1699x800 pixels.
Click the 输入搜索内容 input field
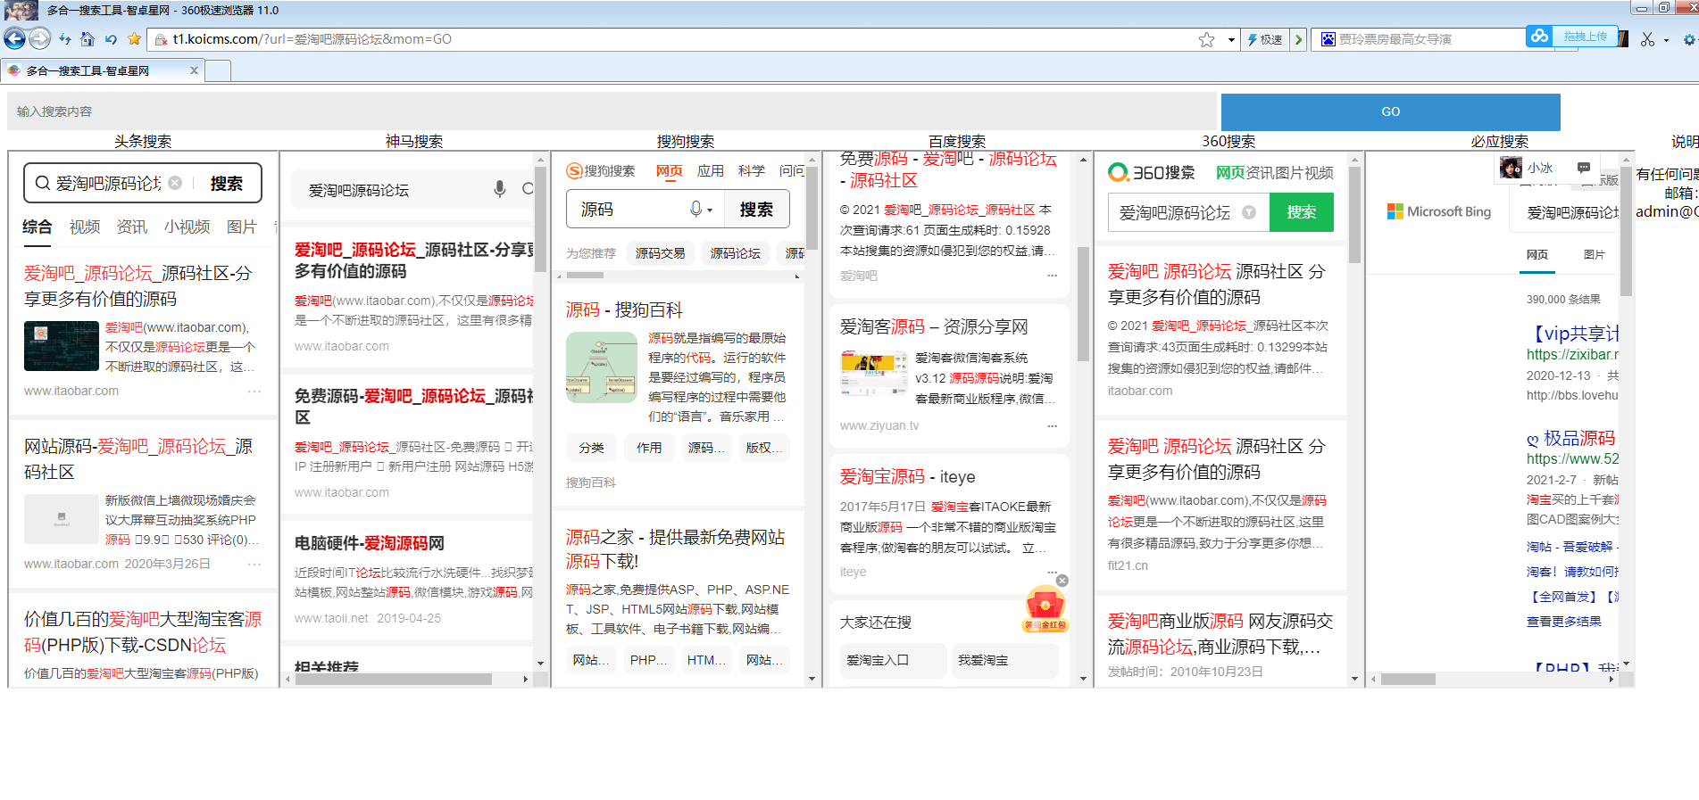(x=612, y=111)
